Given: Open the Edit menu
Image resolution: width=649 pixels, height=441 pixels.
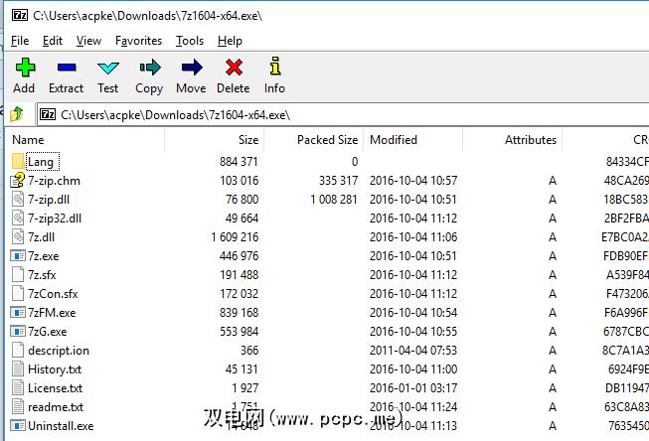Looking at the screenshot, I should [x=53, y=41].
